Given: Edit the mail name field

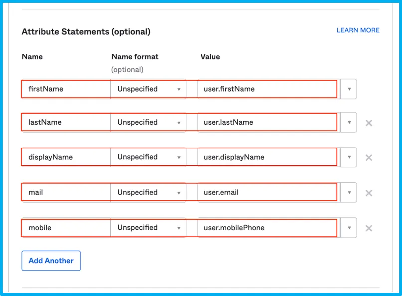Looking at the screenshot, I should coord(66,192).
